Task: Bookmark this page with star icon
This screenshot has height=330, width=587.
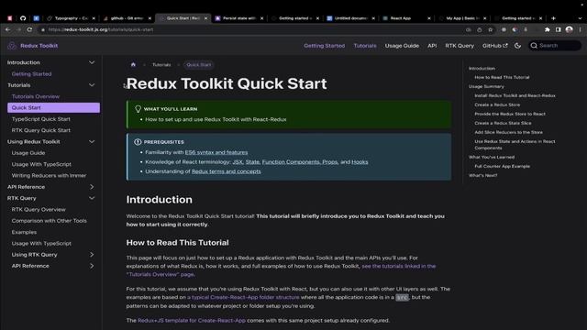Action: [x=490, y=29]
